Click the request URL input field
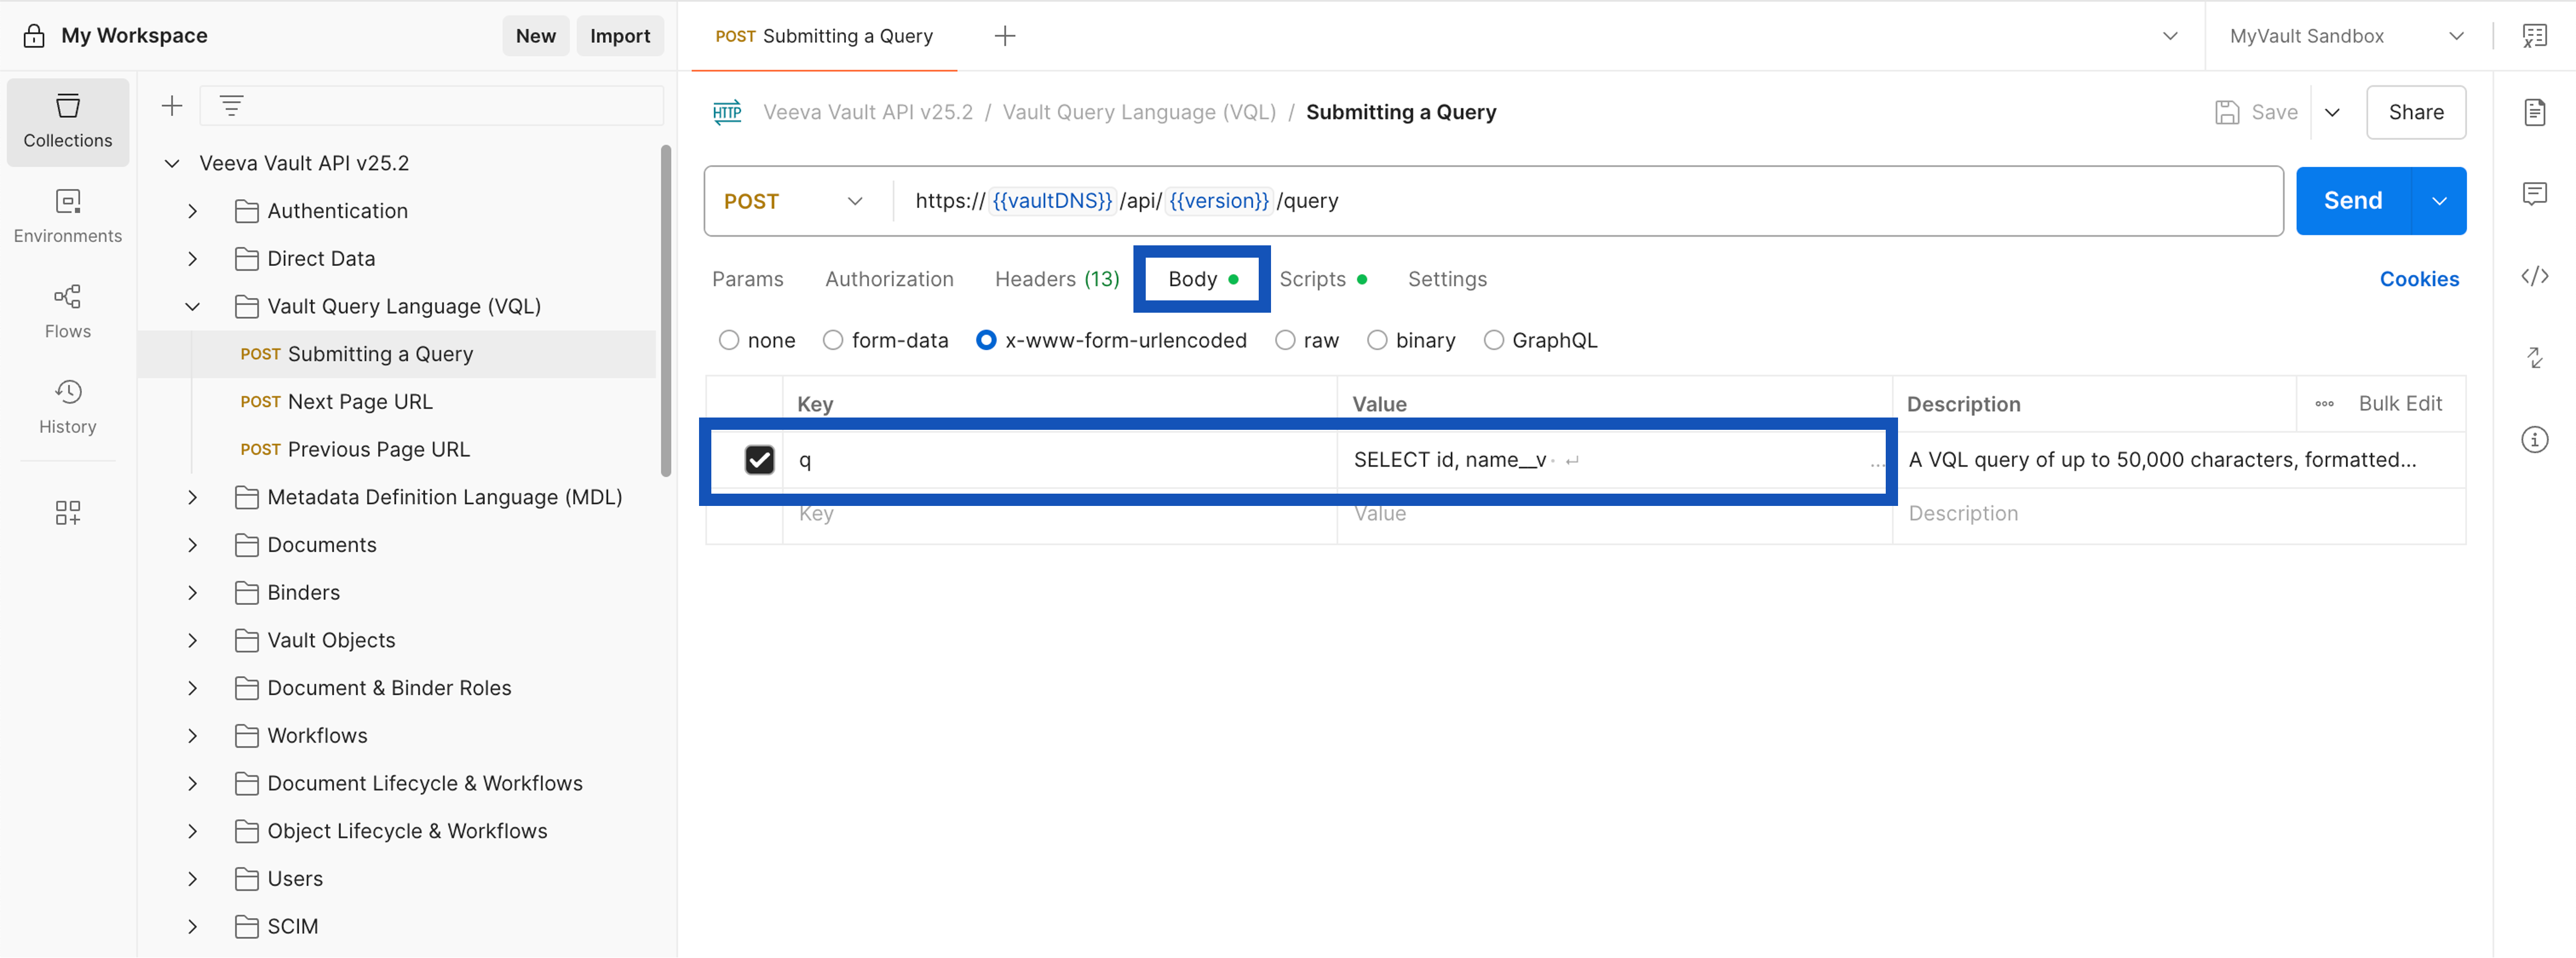This screenshot has width=2576, height=958. (x=1700, y=201)
